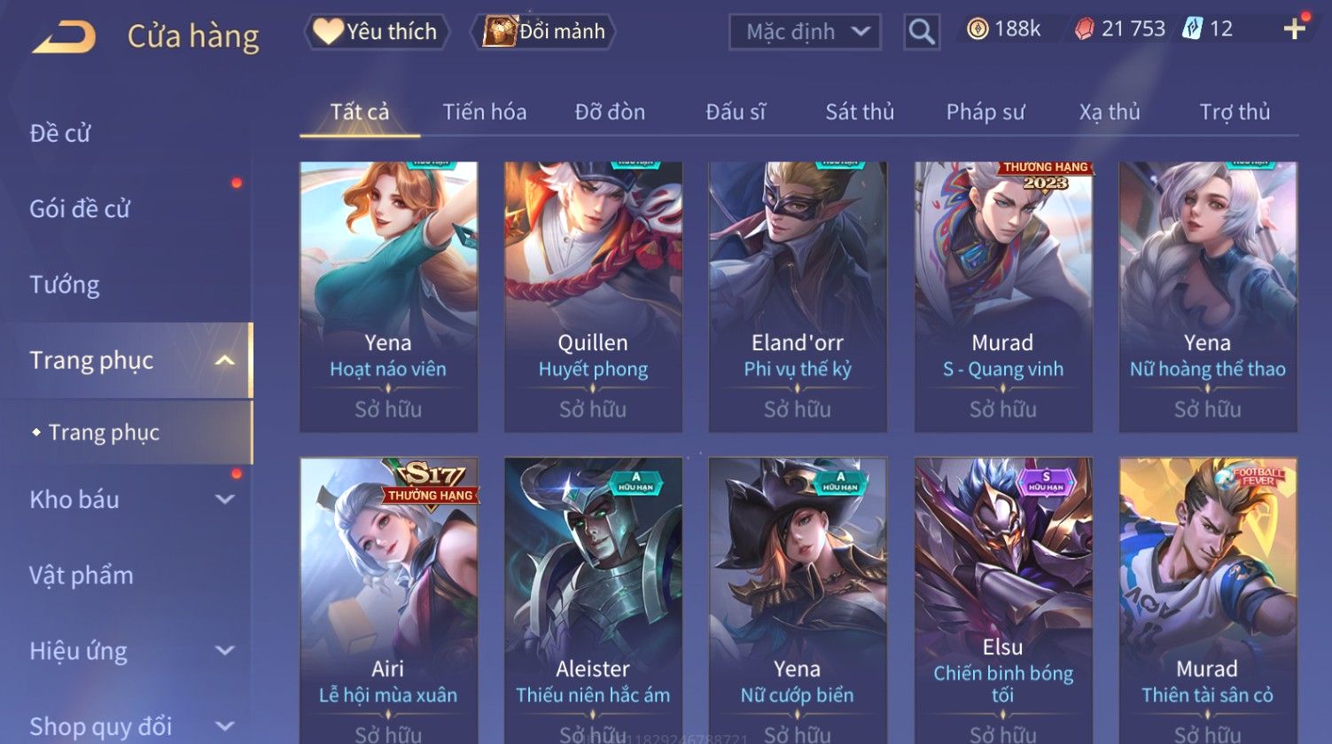Expand the Hiệu ứng sidebar section
The height and width of the screenshot is (744, 1332).
coord(225,650)
